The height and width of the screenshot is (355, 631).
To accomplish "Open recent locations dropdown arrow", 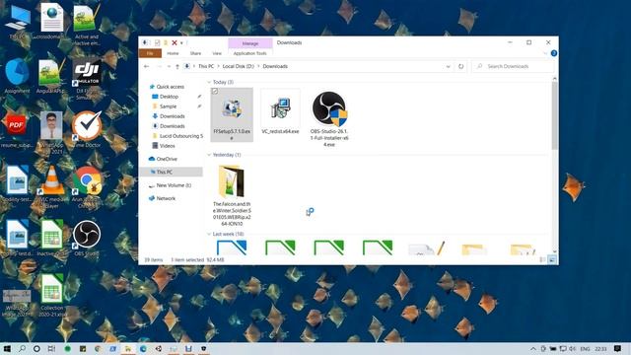I will click(169, 66).
